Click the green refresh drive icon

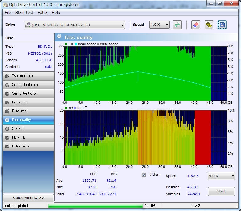[177, 25]
